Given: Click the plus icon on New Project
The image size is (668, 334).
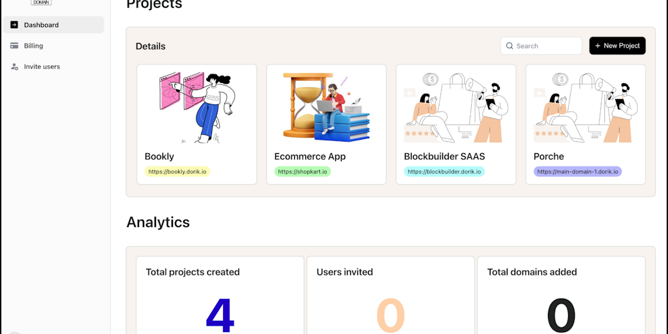Looking at the screenshot, I should click(598, 46).
